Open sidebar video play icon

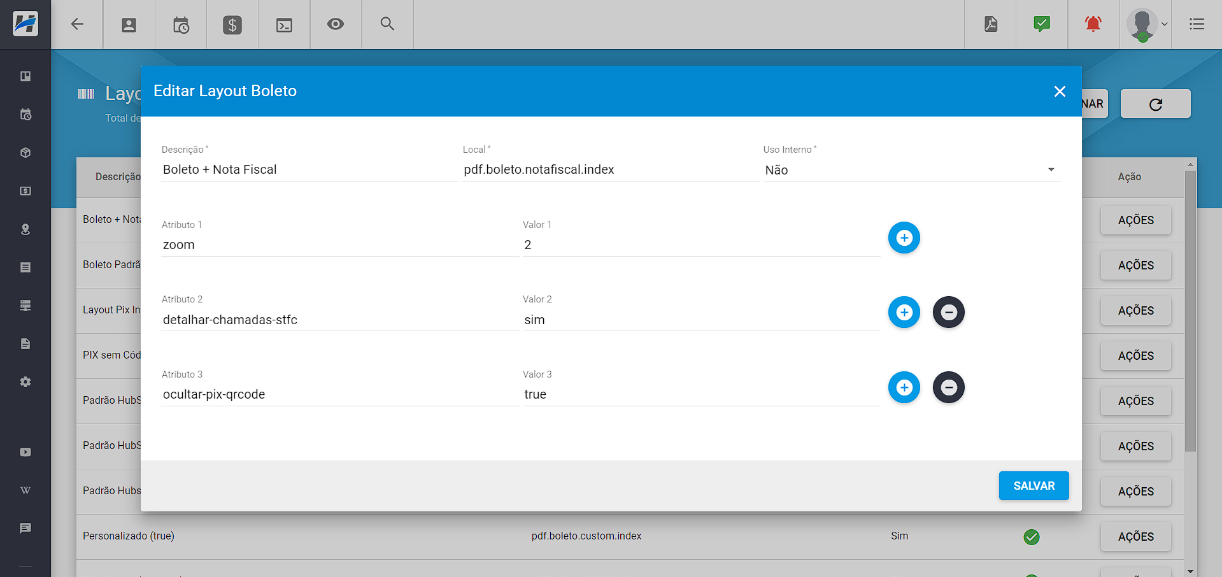pos(25,452)
